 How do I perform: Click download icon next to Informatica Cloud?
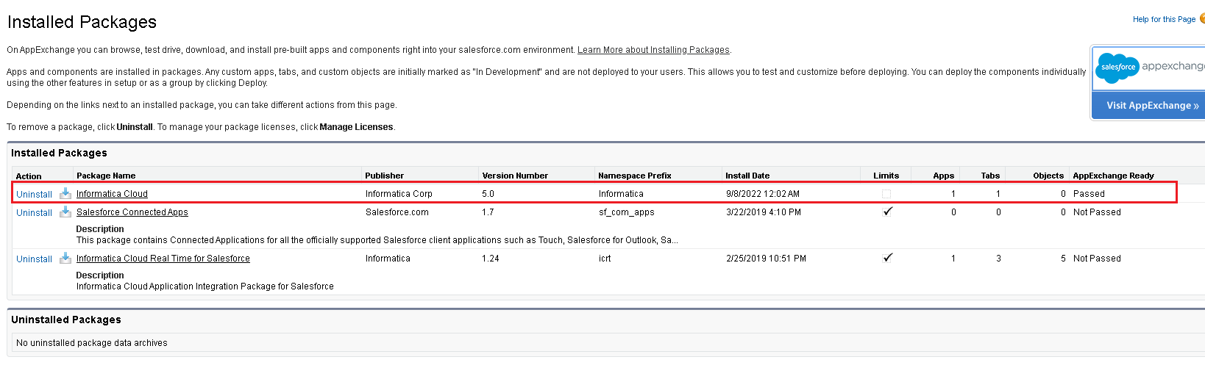tap(65, 193)
